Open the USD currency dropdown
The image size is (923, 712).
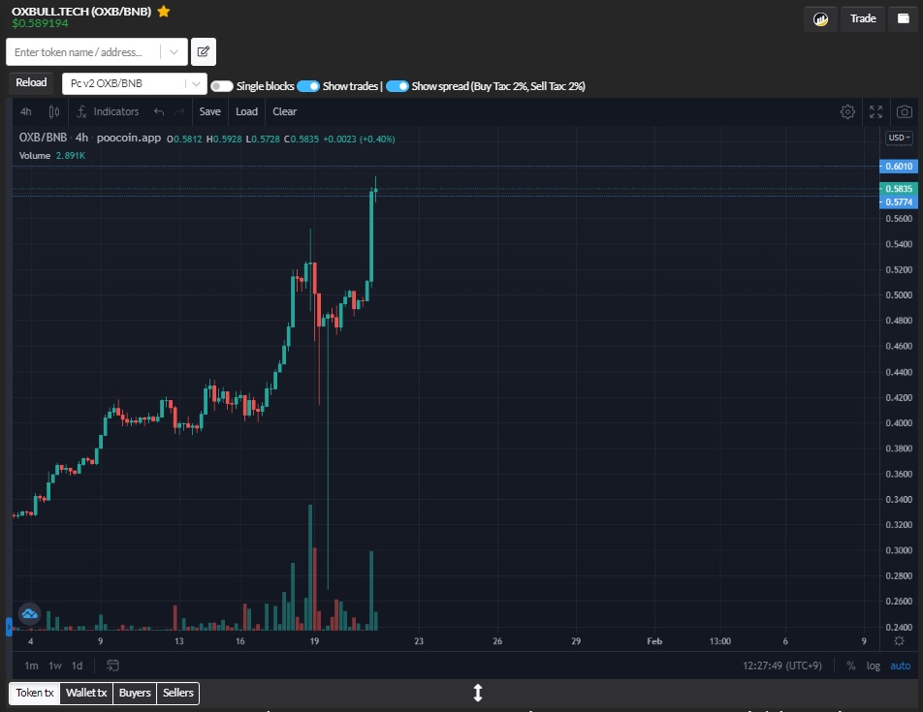coord(899,138)
